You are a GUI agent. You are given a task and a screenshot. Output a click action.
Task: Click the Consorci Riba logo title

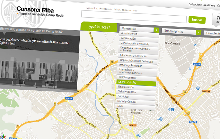pos(35,10)
